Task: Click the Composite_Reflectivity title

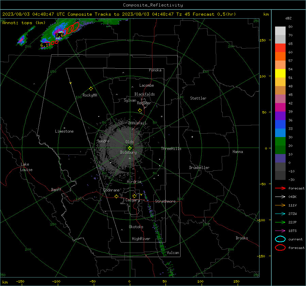Action: 153,5
